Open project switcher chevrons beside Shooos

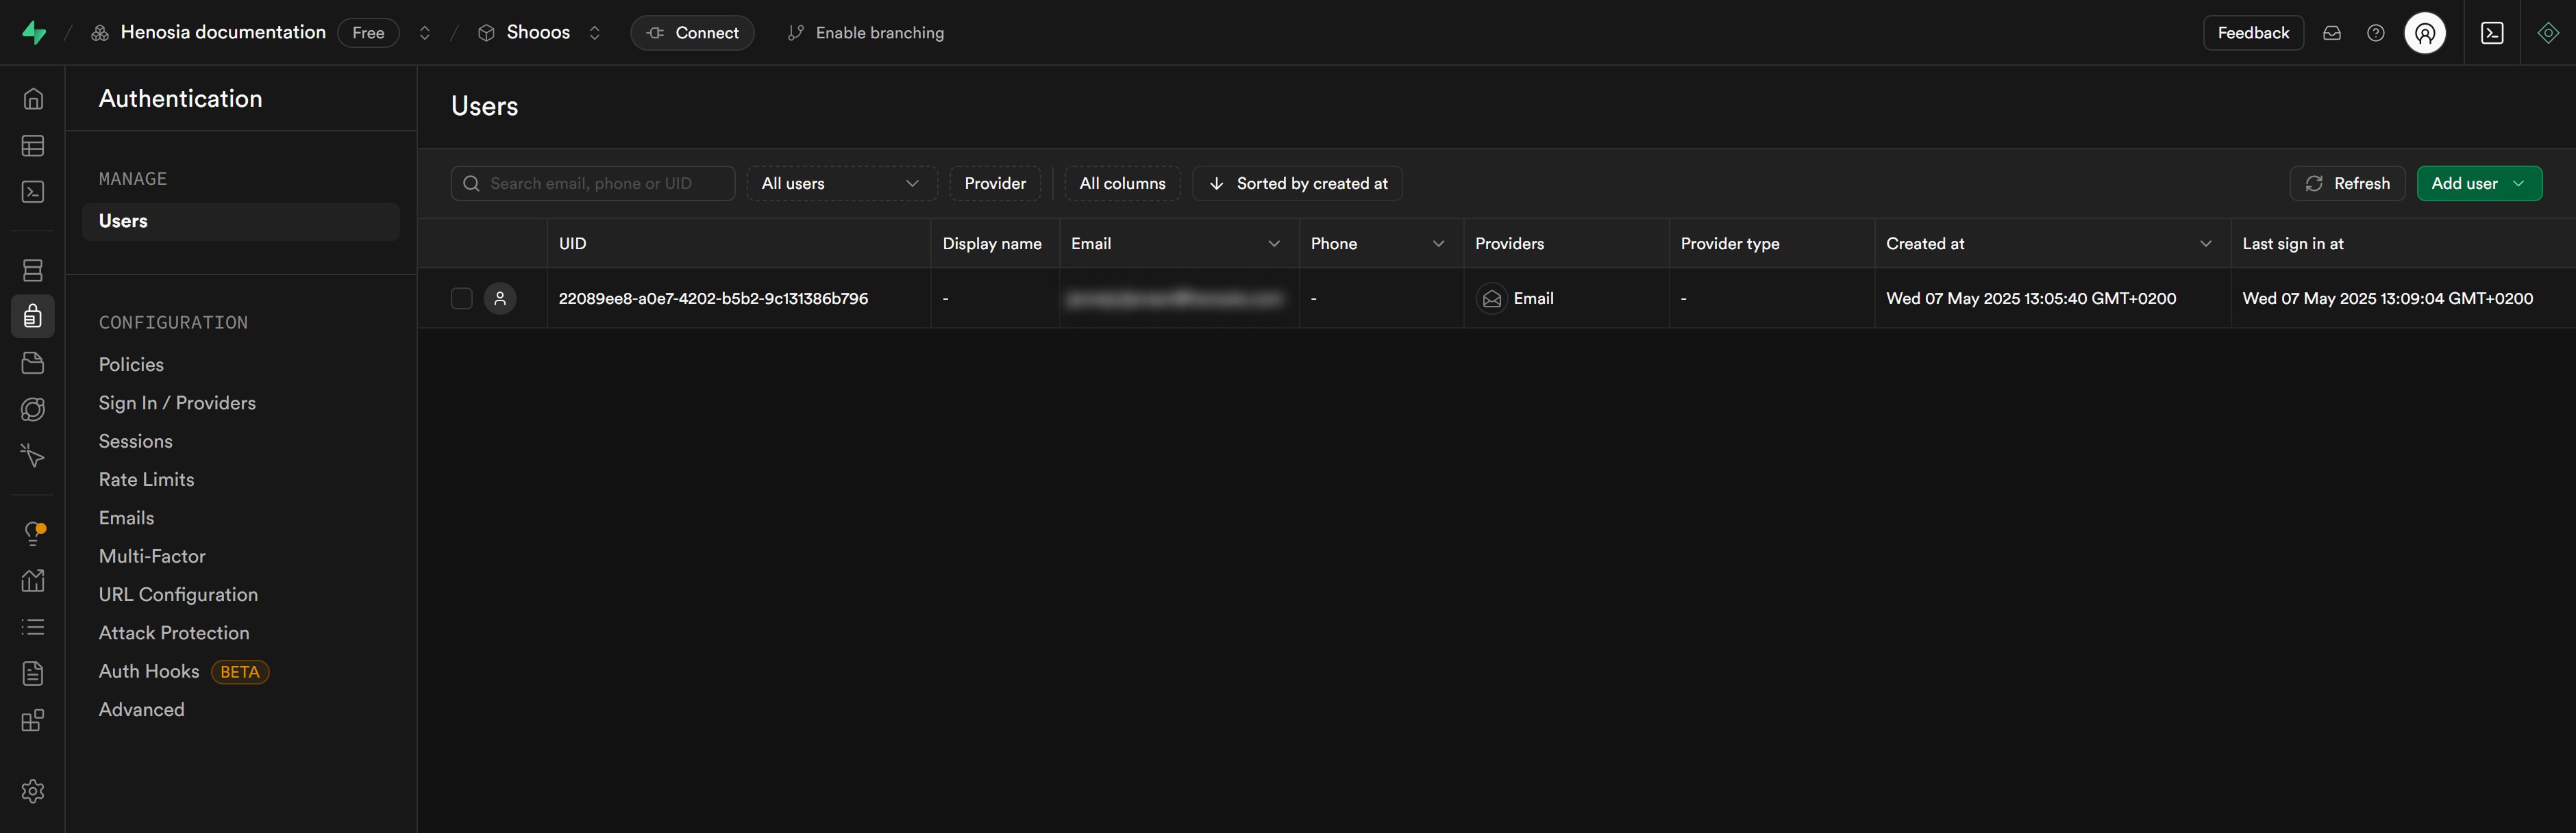(595, 33)
